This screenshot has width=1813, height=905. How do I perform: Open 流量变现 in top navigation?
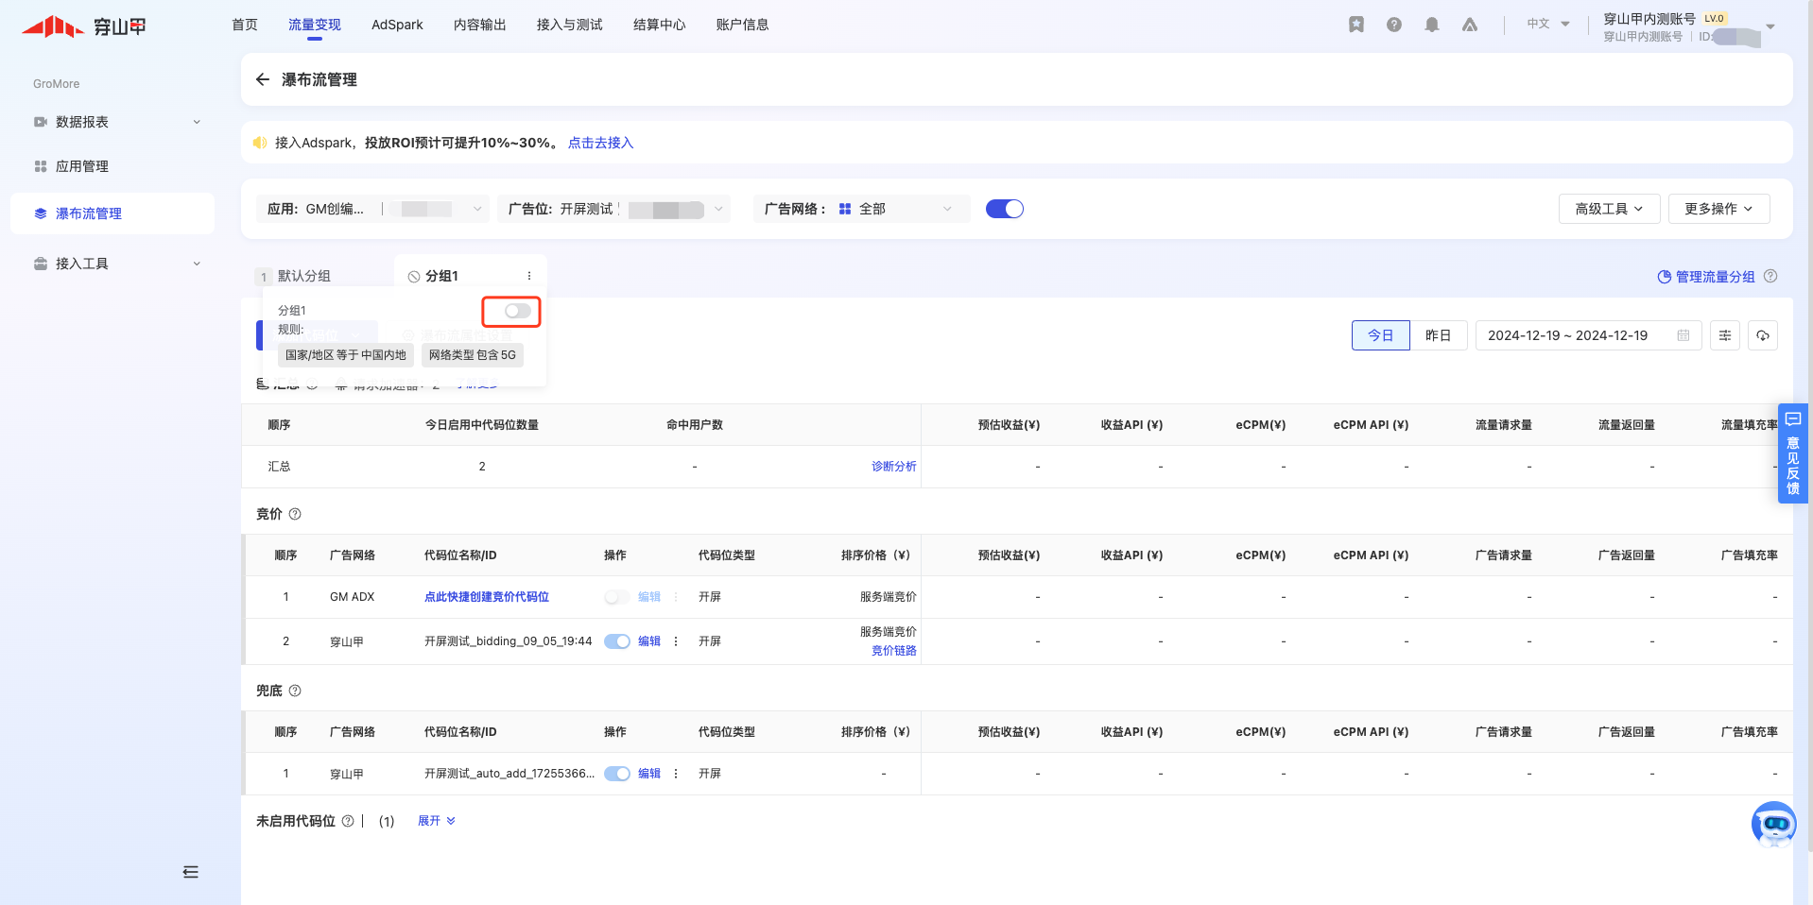point(315,25)
